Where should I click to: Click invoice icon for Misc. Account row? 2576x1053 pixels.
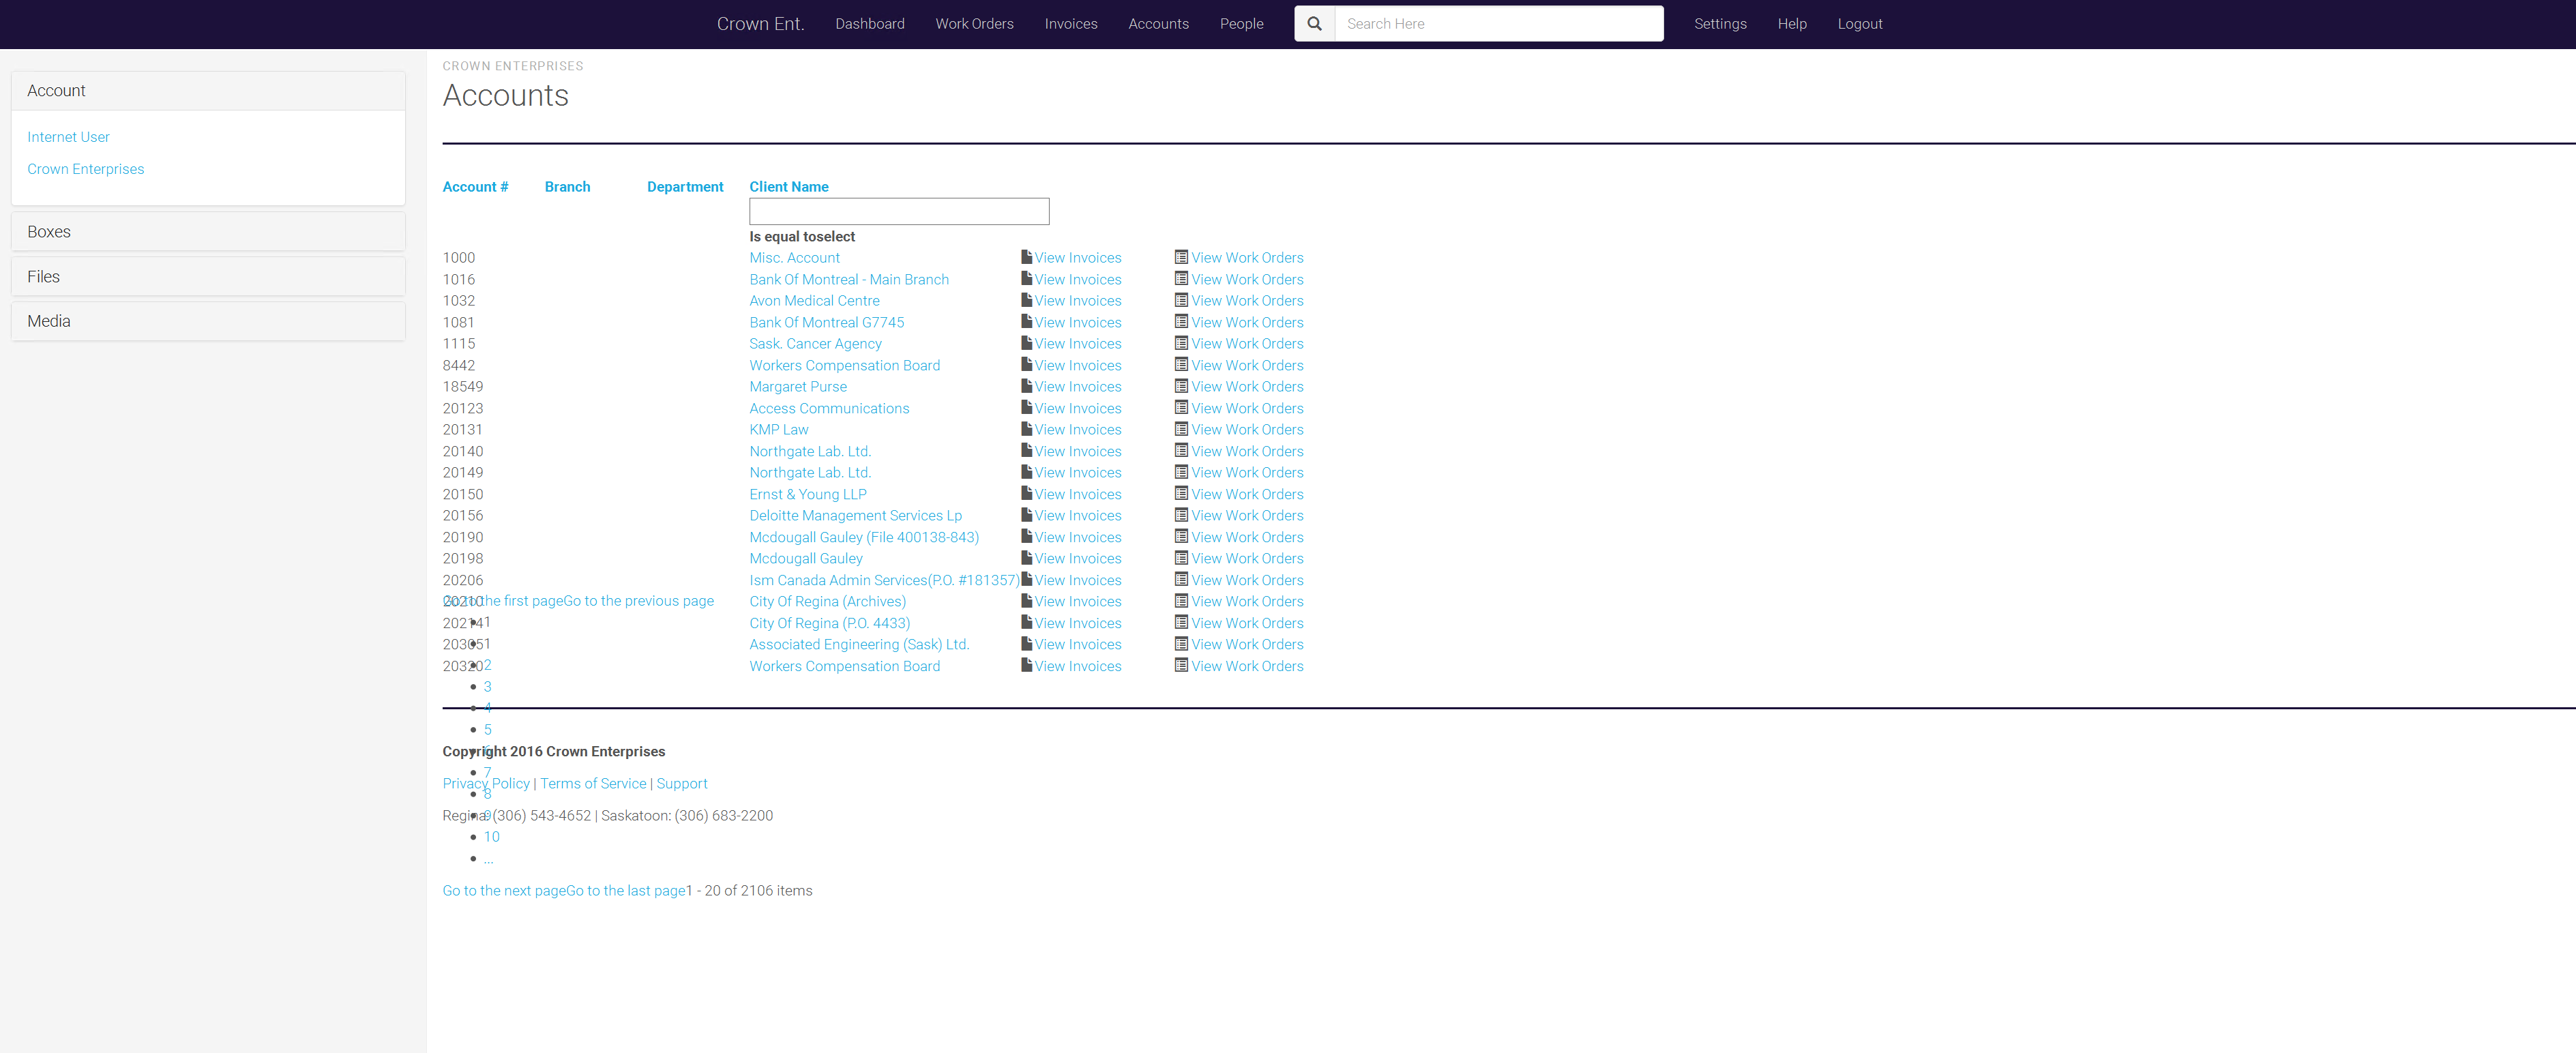point(1026,257)
